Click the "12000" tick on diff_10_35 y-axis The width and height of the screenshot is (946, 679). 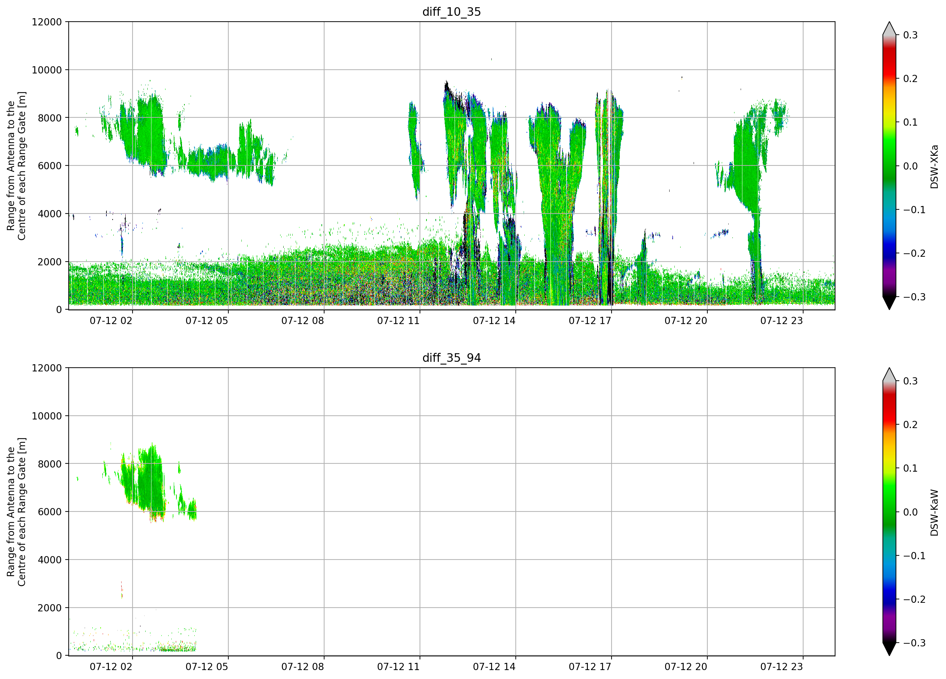click(x=47, y=22)
